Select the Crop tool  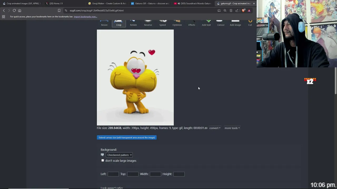tap(119, 23)
